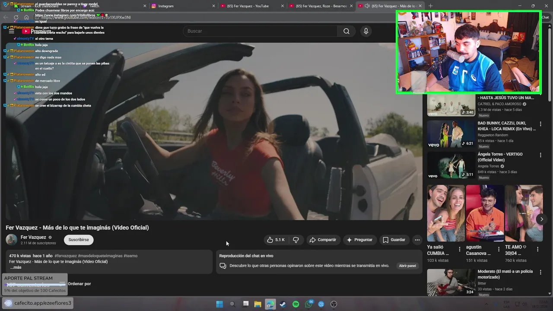Like the video with thumbs up
The height and width of the screenshot is (311, 553).
pos(276,240)
